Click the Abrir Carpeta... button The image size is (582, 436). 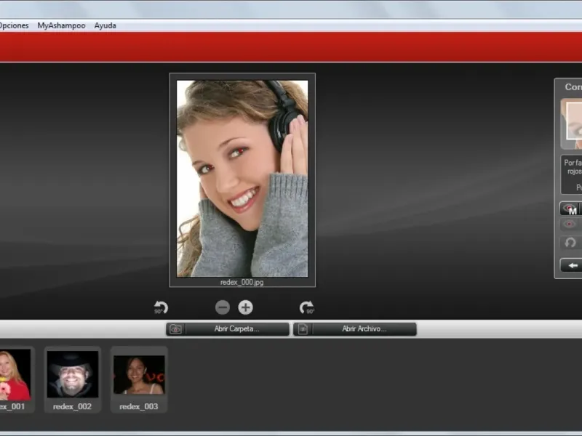coord(237,329)
